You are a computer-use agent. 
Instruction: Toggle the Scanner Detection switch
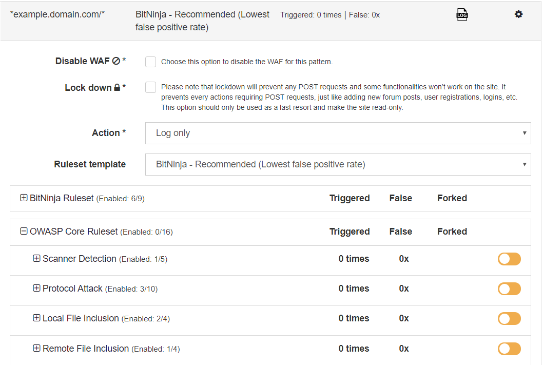coord(509,259)
